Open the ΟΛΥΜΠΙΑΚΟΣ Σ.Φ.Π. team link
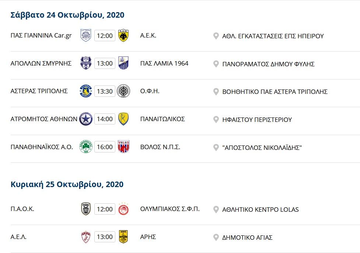This screenshot has width=360, height=253. [x=170, y=209]
